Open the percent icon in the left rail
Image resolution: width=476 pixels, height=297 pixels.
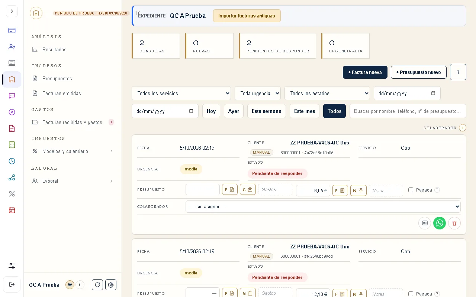coord(12,194)
